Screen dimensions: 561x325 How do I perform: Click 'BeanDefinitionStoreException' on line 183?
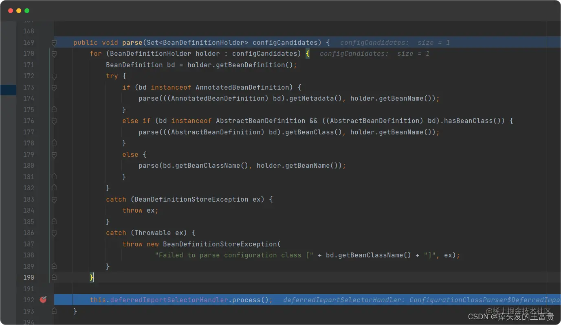coord(191,199)
